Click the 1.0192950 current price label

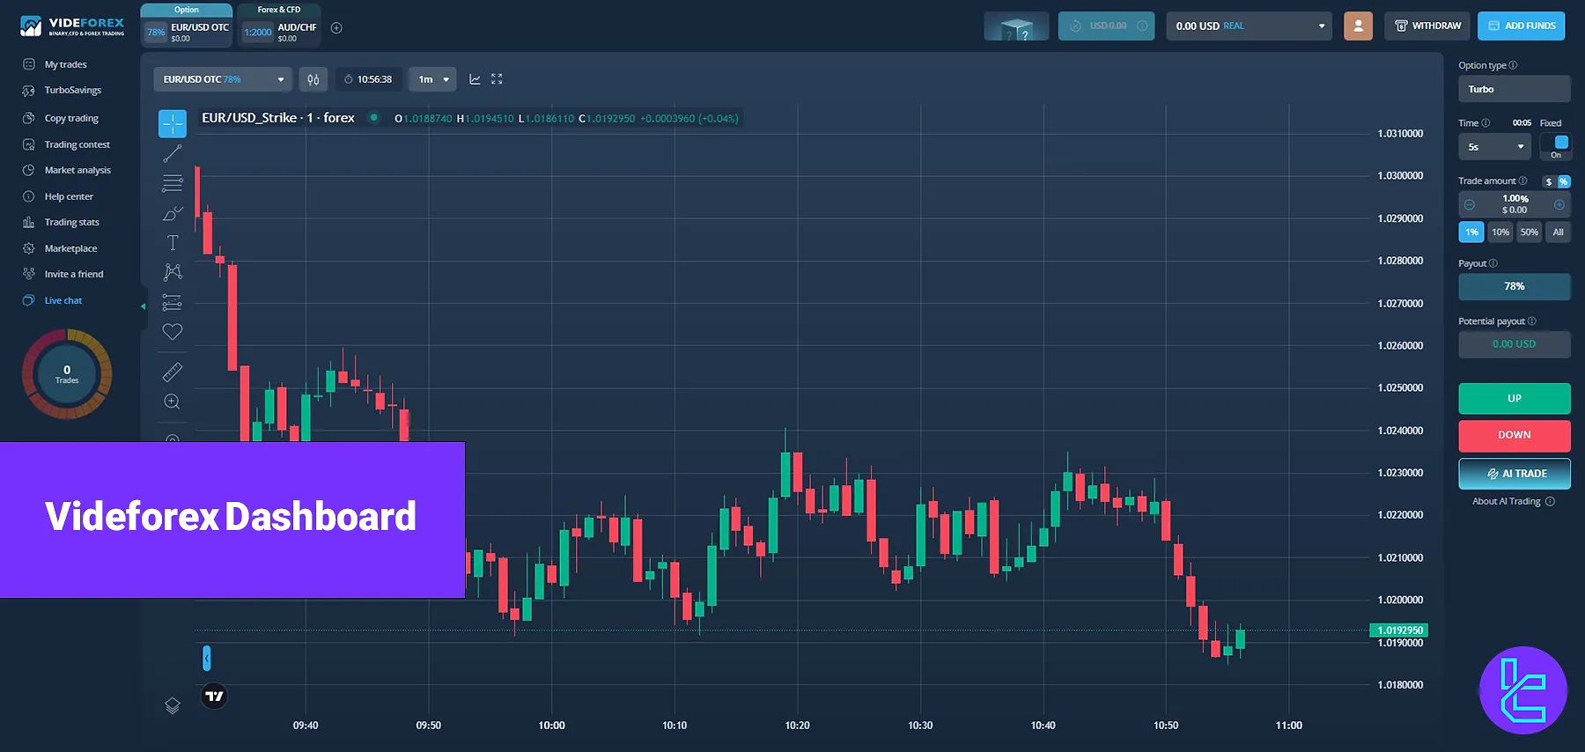1398,630
